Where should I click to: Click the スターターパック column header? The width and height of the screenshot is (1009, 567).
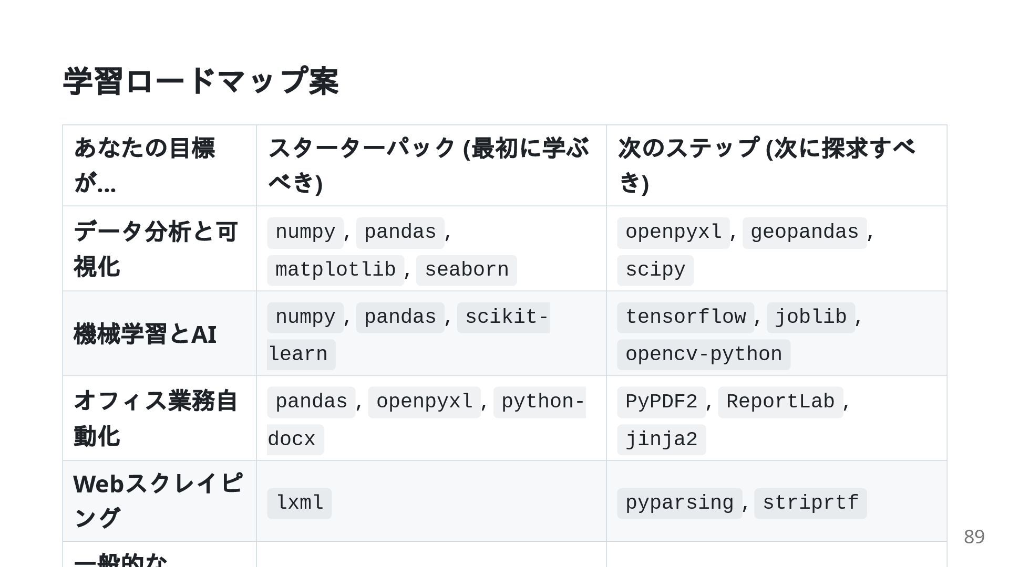point(428,165)
